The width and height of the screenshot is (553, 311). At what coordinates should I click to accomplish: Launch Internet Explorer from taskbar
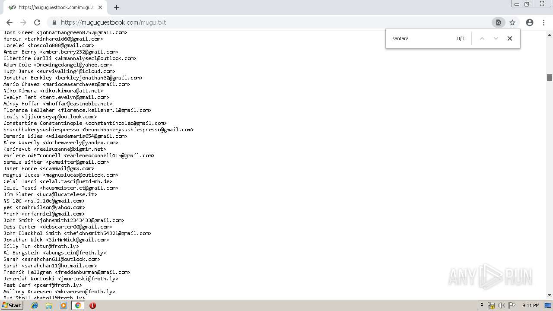coord(35,305)
